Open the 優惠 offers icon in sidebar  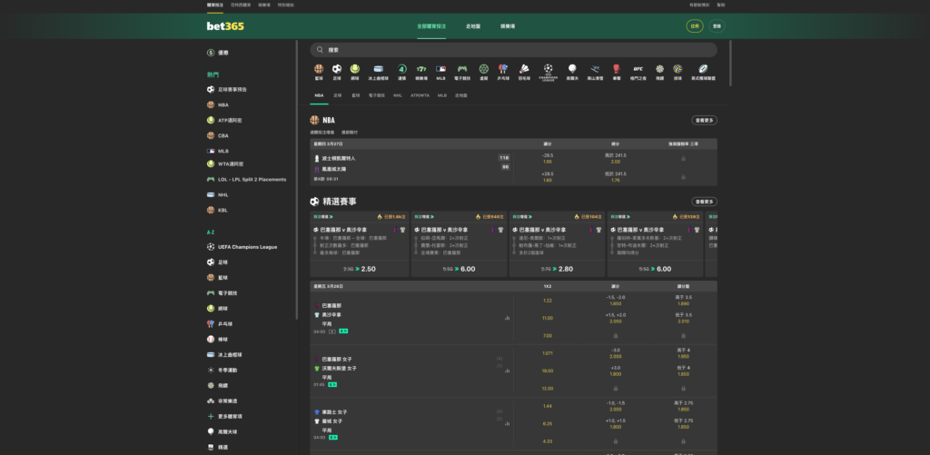(x=211, y=53)
